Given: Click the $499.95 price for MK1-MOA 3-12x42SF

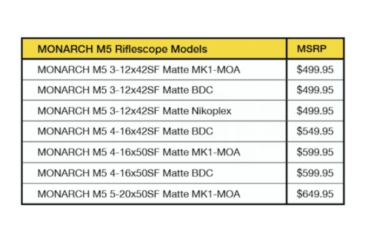Looking at the screenshot, I should click(315, 70).
